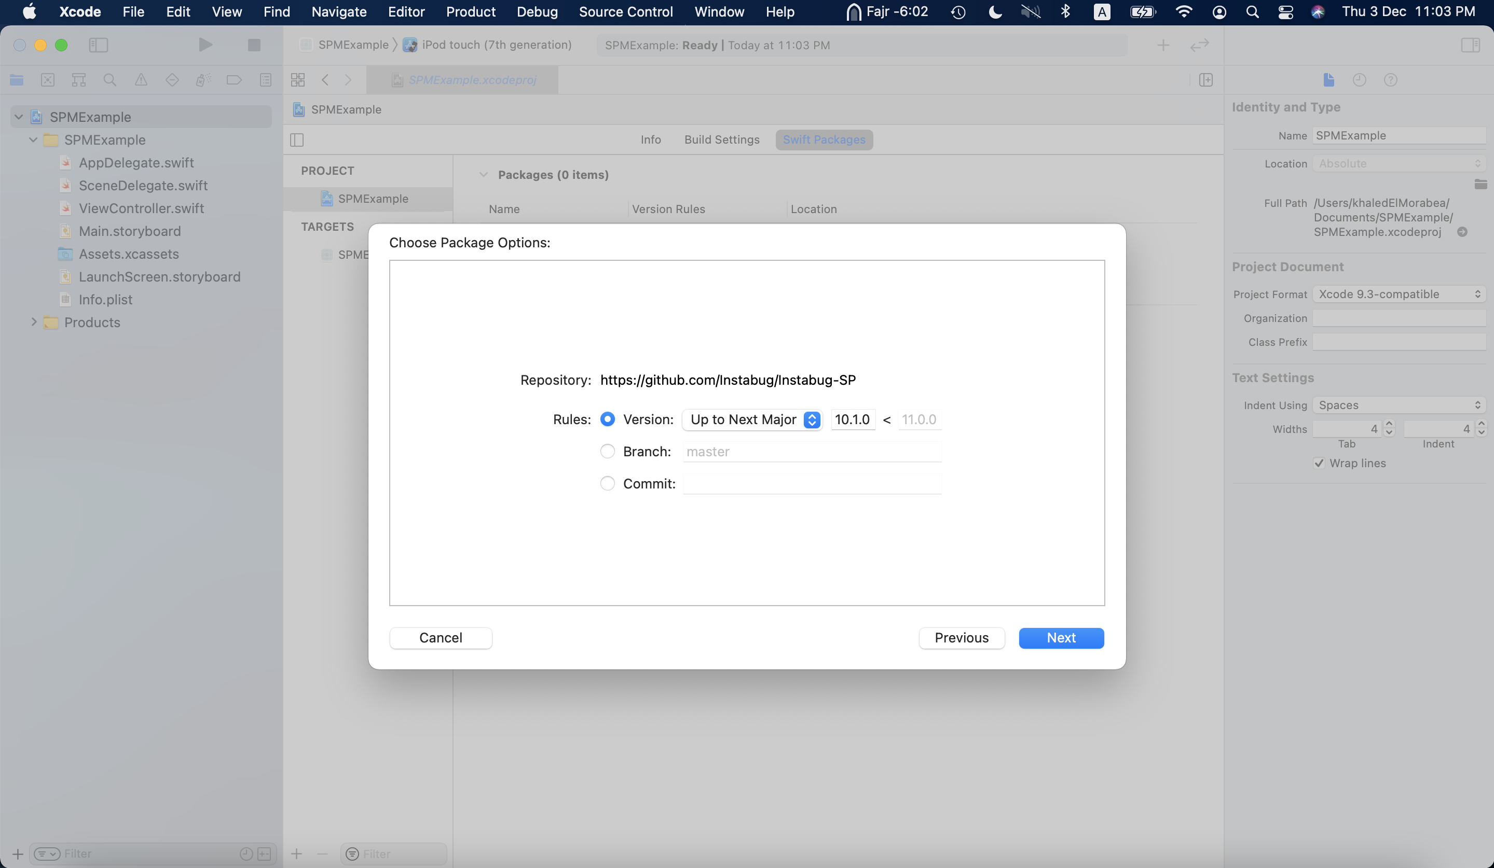Open Spotlight search in menu bar
The width and height of the screenshot is (1494, 868).
click(x=1252, y=12)
